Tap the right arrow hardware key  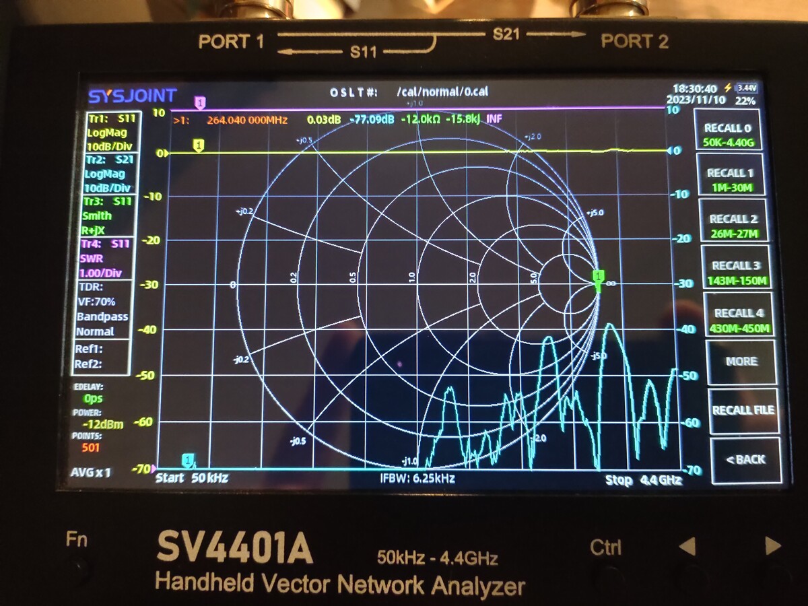[773, 546]
